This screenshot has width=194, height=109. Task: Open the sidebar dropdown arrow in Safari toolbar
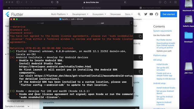[x=22, y=2]
